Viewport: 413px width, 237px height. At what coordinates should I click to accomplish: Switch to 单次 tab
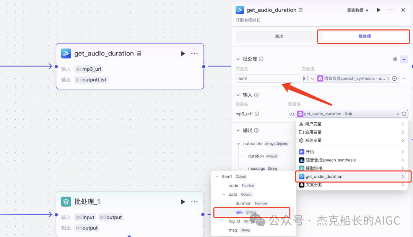coord(279,36)
